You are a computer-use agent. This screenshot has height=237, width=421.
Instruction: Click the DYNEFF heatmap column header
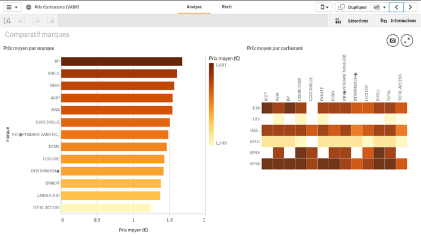click(x=322, y=94)
